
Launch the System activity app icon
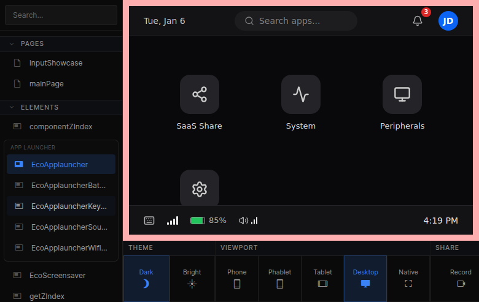point(300,94)
